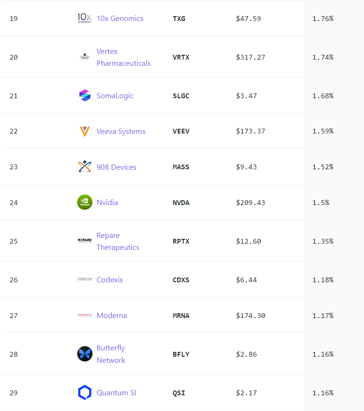The height and width of the screenshot is (411, 364).
Task: Click the 1.17% weight value
Action: coord(323,316)
